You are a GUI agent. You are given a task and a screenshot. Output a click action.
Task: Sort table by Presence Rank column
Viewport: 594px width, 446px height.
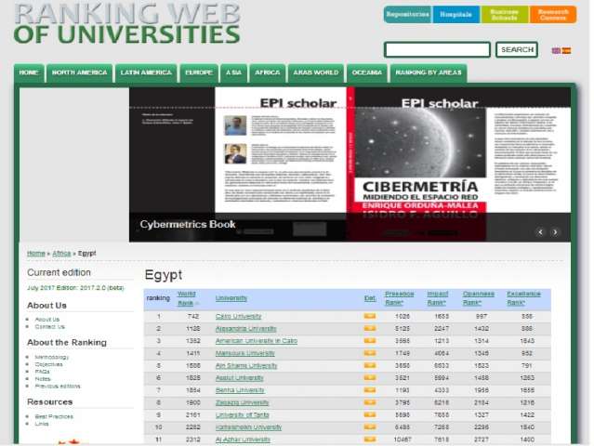399,298
